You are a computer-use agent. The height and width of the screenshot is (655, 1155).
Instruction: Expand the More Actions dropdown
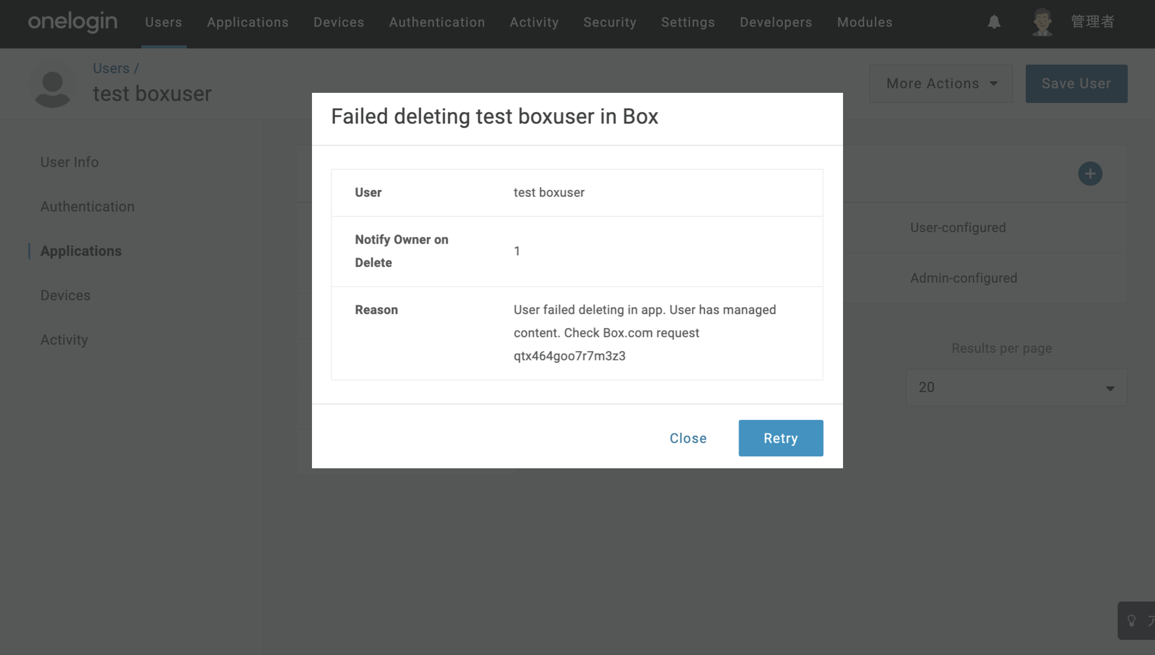pyautogui.click(x=941, y=84)
